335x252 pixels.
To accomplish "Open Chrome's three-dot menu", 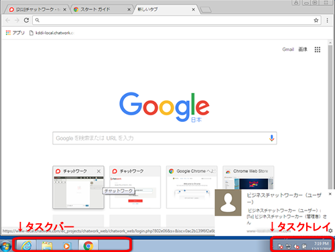I will coord(327,20).
